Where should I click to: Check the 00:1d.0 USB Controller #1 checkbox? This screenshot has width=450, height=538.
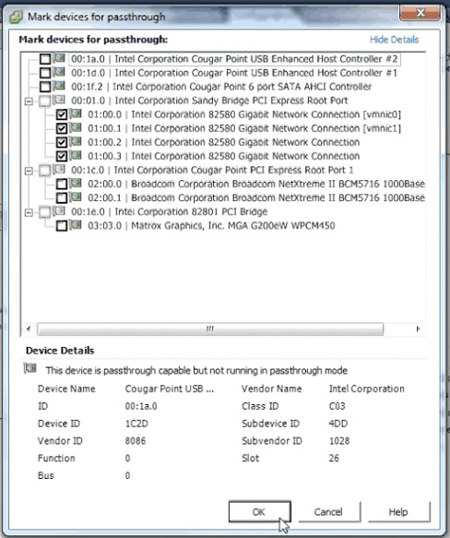tap(45, 73)
